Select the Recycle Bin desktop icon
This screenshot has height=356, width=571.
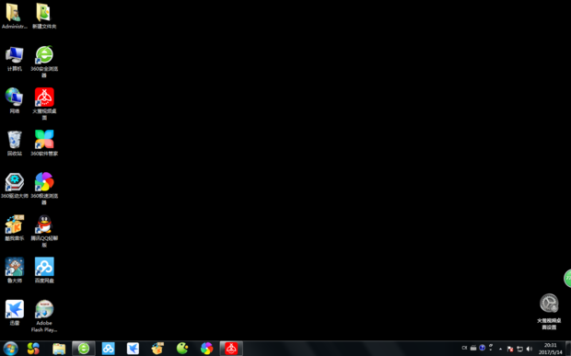tap(15, 143)
